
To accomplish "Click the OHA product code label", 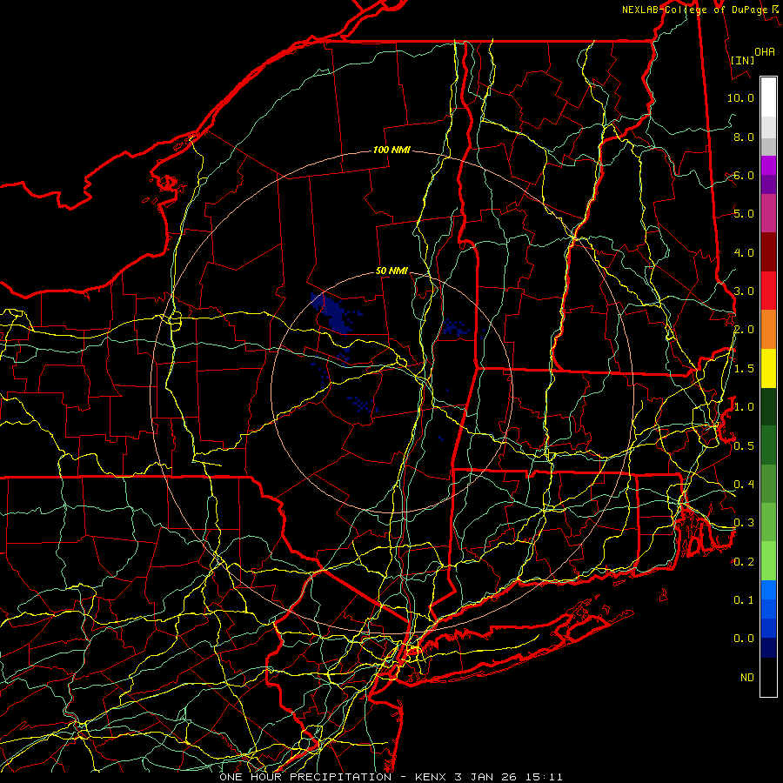I will [x=765, y=51].
